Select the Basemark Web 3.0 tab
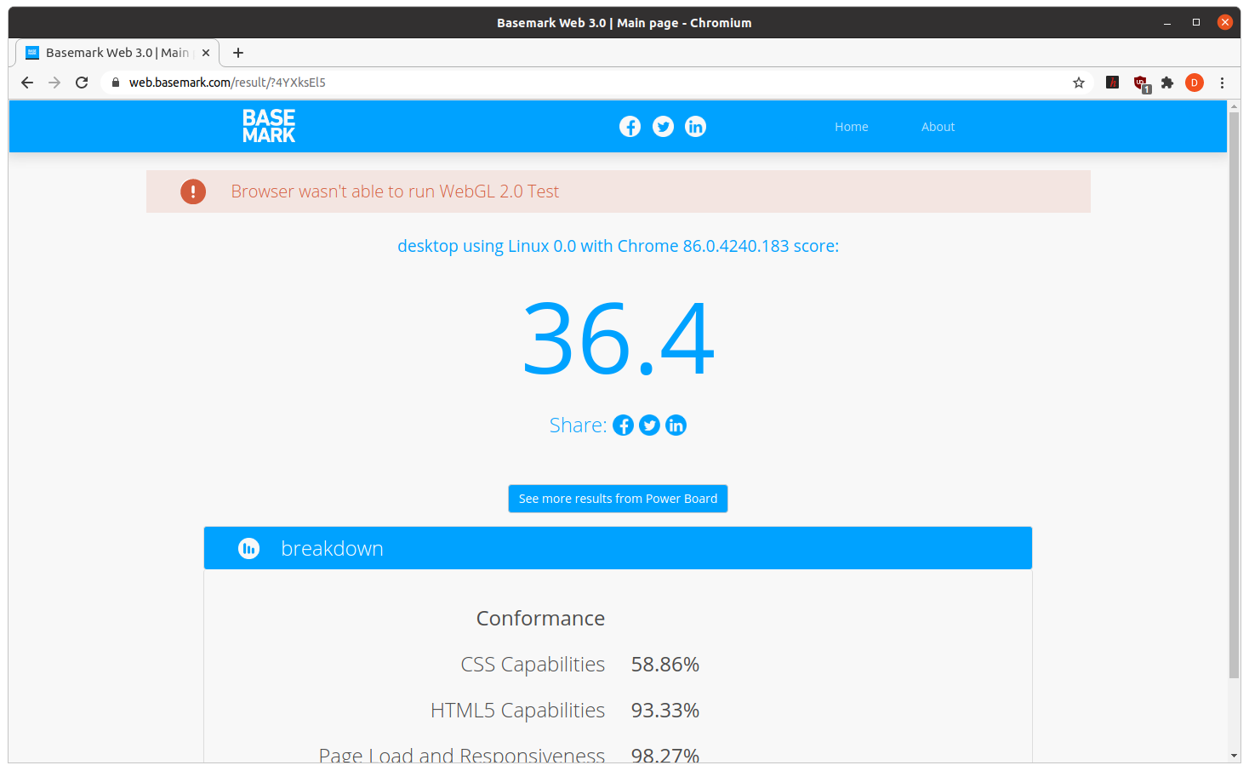The image size is (1249, 771). [117, 53]
